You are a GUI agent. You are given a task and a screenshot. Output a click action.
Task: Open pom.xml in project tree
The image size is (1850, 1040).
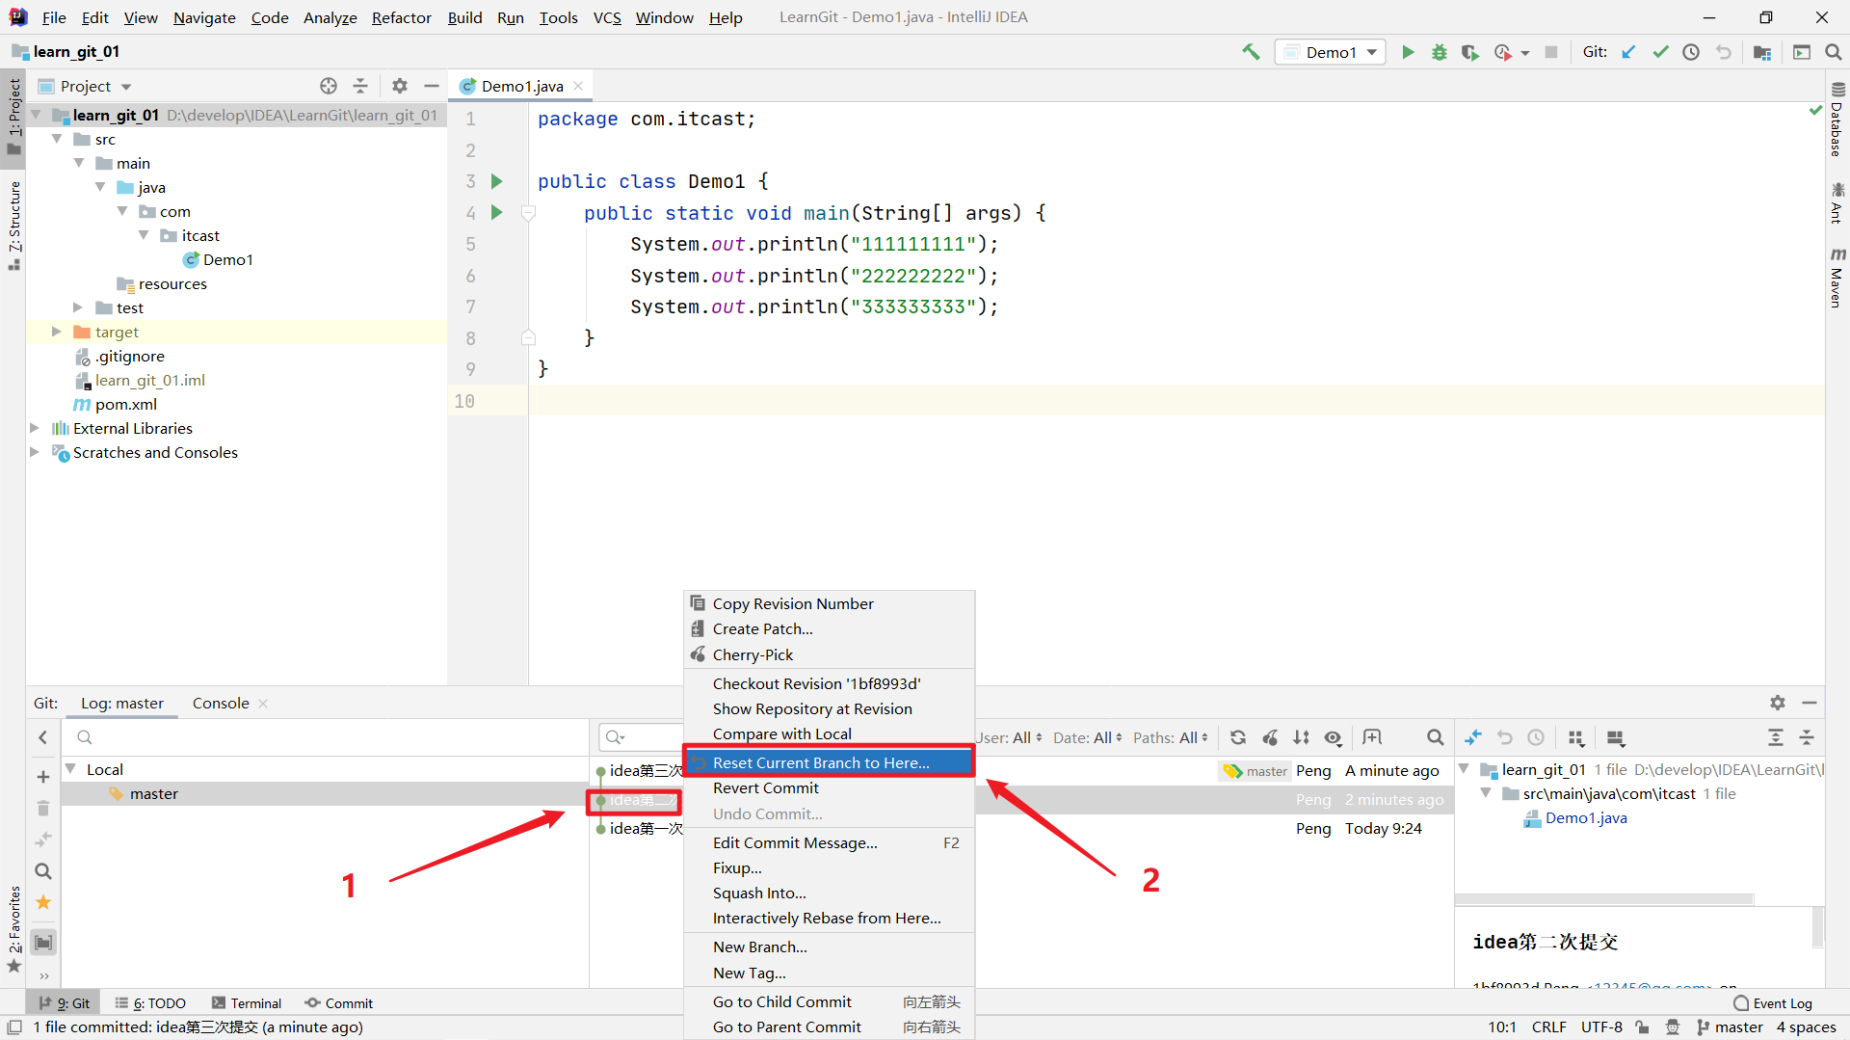coord(125,404)
